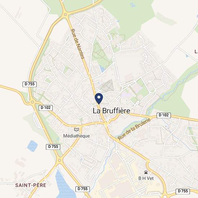
Task: Click the La Bruffière town label
Action: click(111, 111)
